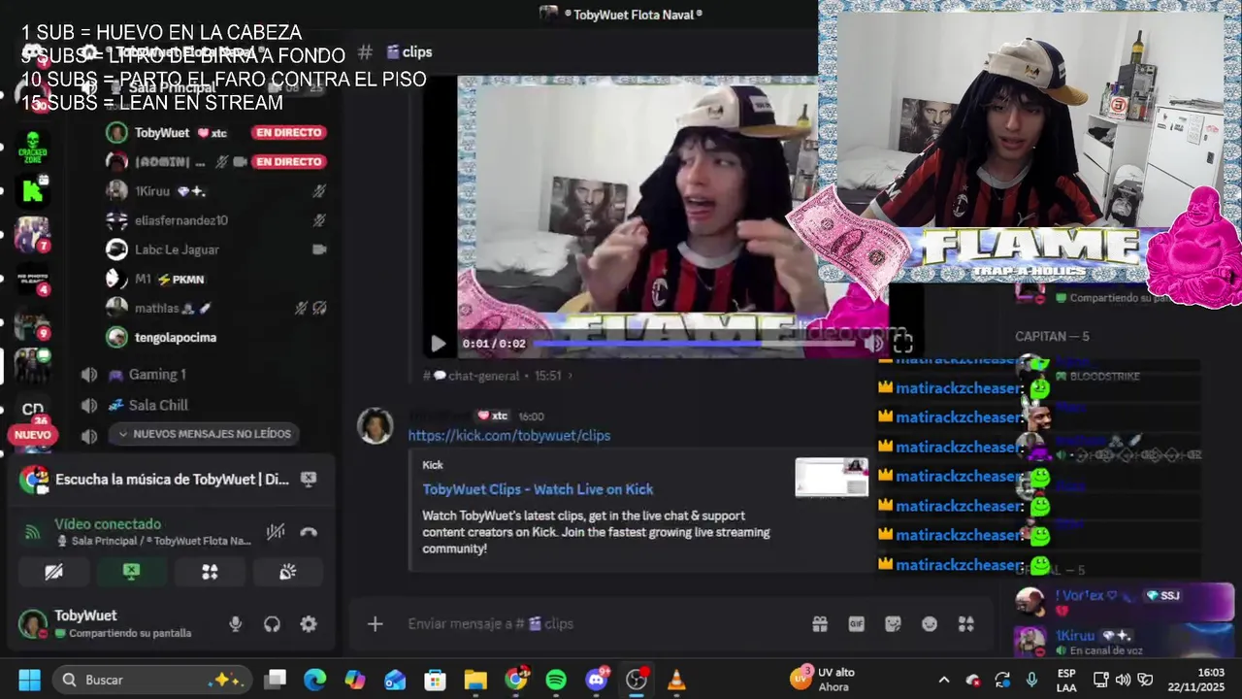Open the sticker picker
Viewport: 1242px width, 699px height.
coord(893,624)
